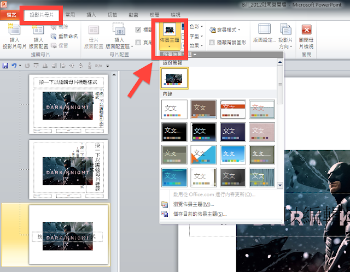
Task: Click Save Current Theme icon
Action: (165, 214)
